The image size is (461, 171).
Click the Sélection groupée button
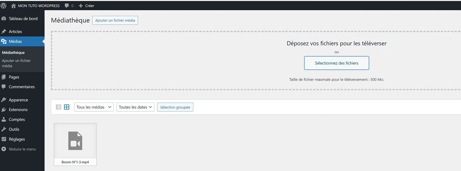pos(175,107)
